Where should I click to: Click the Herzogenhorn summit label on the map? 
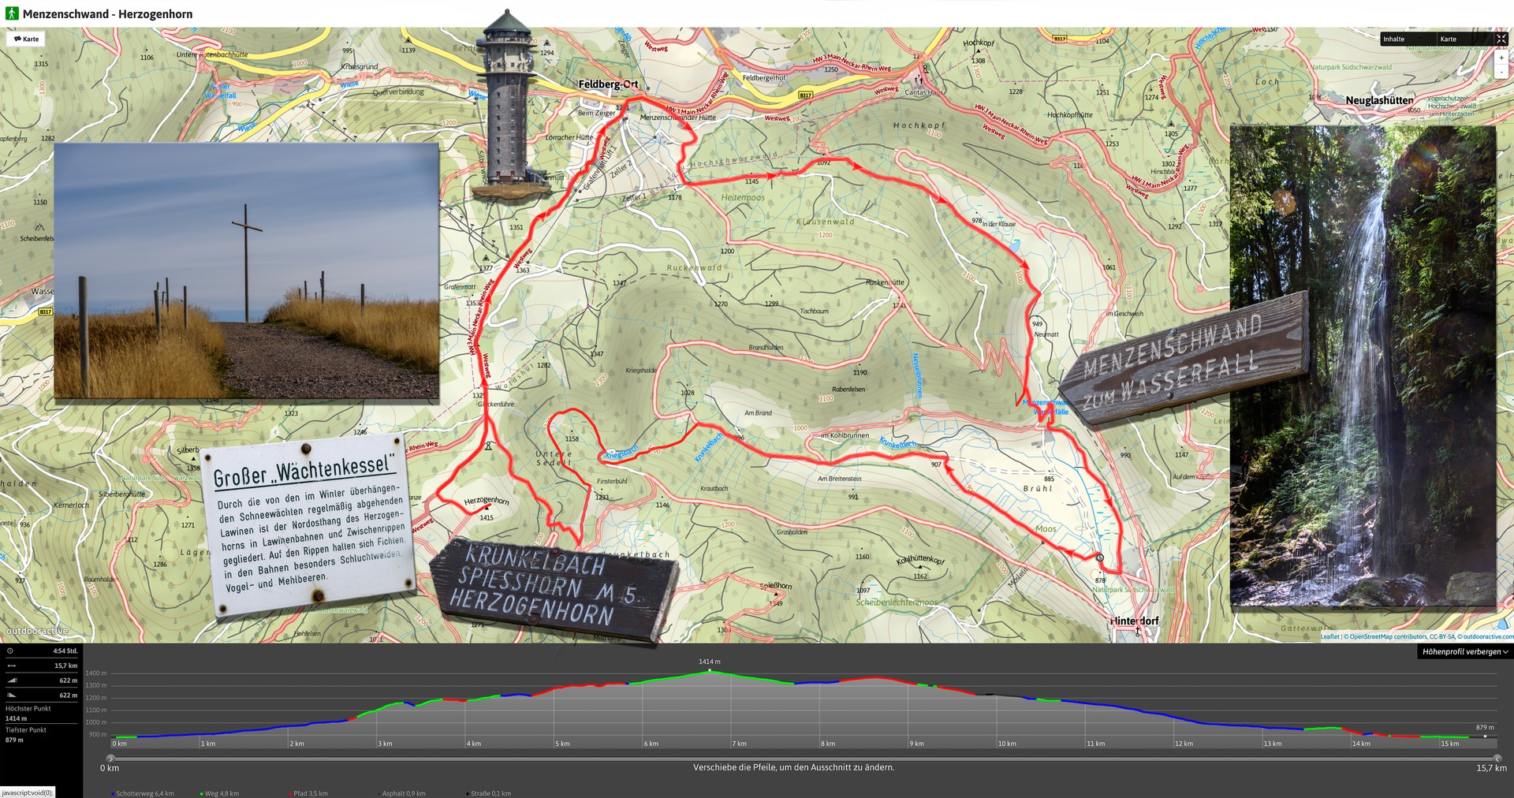point(487,501)
